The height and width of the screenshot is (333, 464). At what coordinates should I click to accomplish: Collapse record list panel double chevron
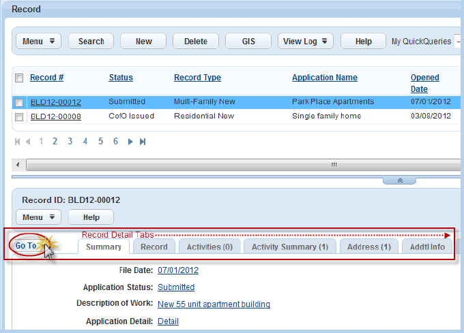point(399,180)
